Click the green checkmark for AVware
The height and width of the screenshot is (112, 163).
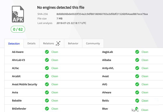[x=137, y=92]
